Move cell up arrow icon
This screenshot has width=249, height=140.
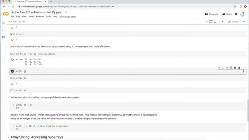coord(219,68)
